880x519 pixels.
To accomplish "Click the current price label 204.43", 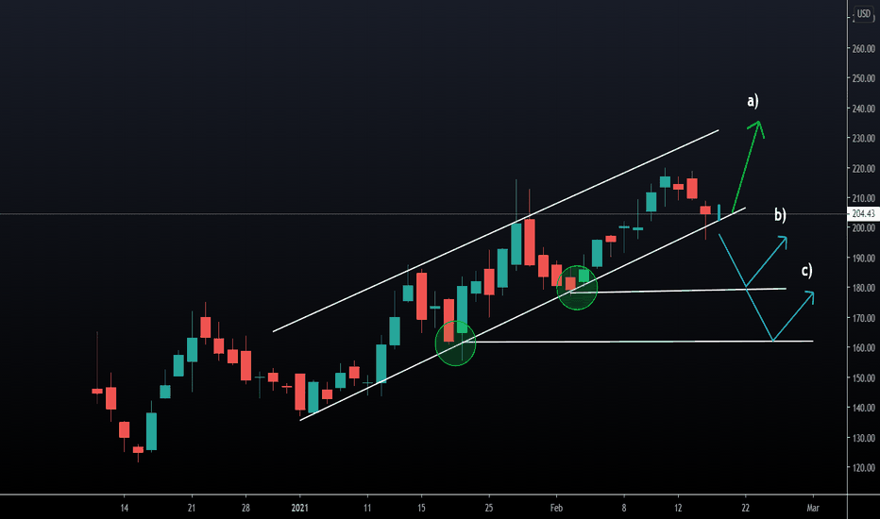I will click(863, 213).
